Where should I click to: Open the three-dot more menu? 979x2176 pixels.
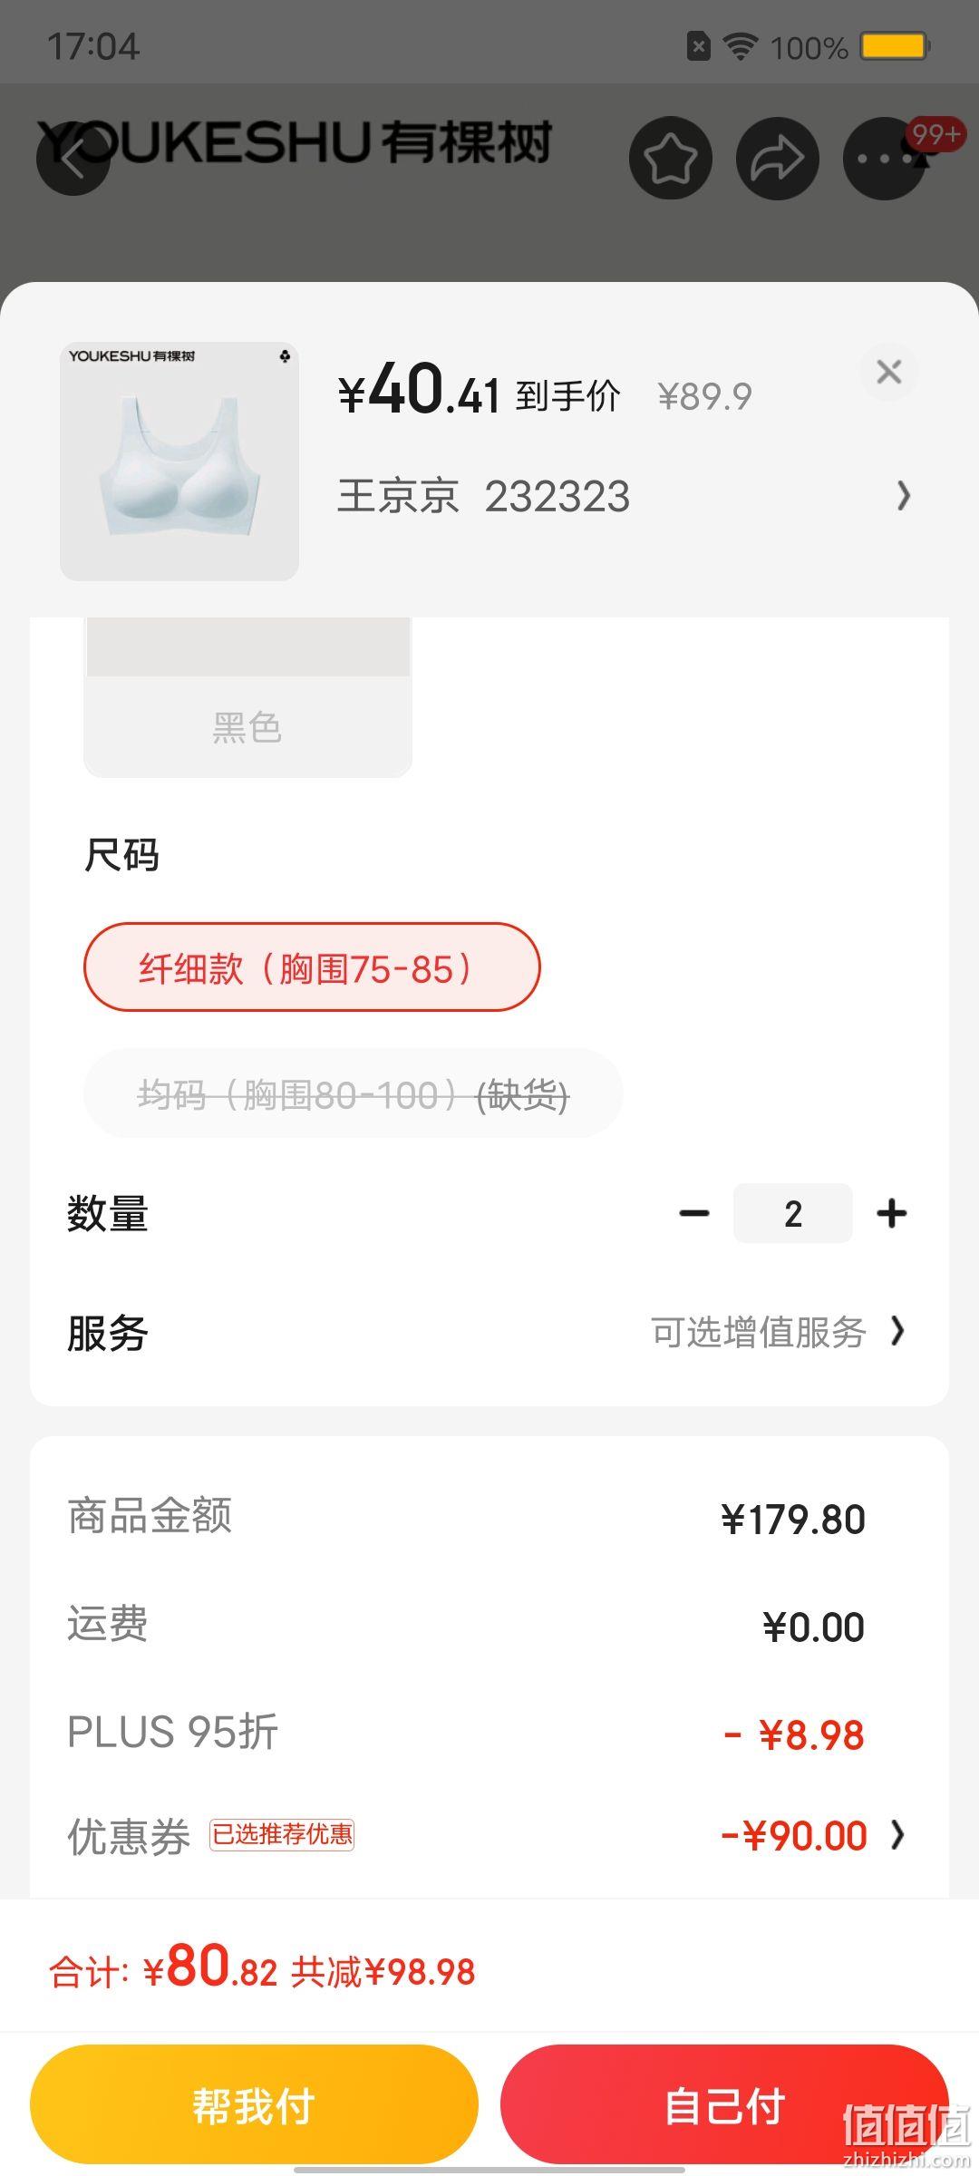click(x=884, y=160)
